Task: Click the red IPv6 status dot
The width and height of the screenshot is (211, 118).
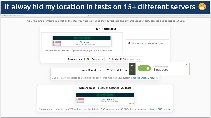Action: [x=129, y=43]
